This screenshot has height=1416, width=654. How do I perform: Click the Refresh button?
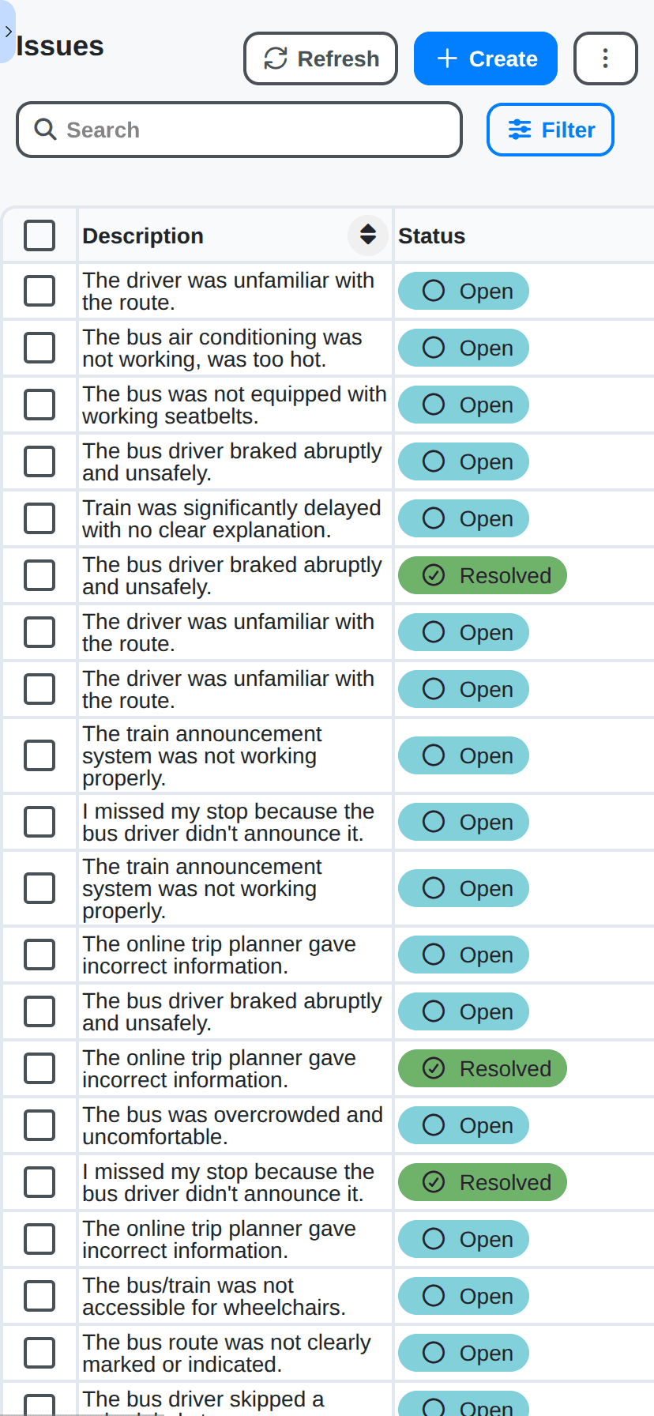[320, 58]
